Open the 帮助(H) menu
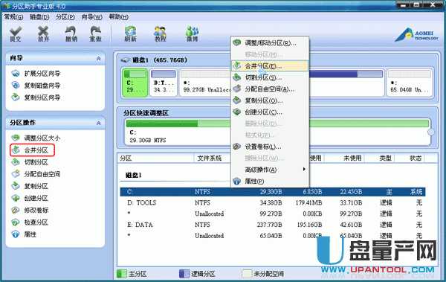446x282 pixels. click(x=119, y=17)
